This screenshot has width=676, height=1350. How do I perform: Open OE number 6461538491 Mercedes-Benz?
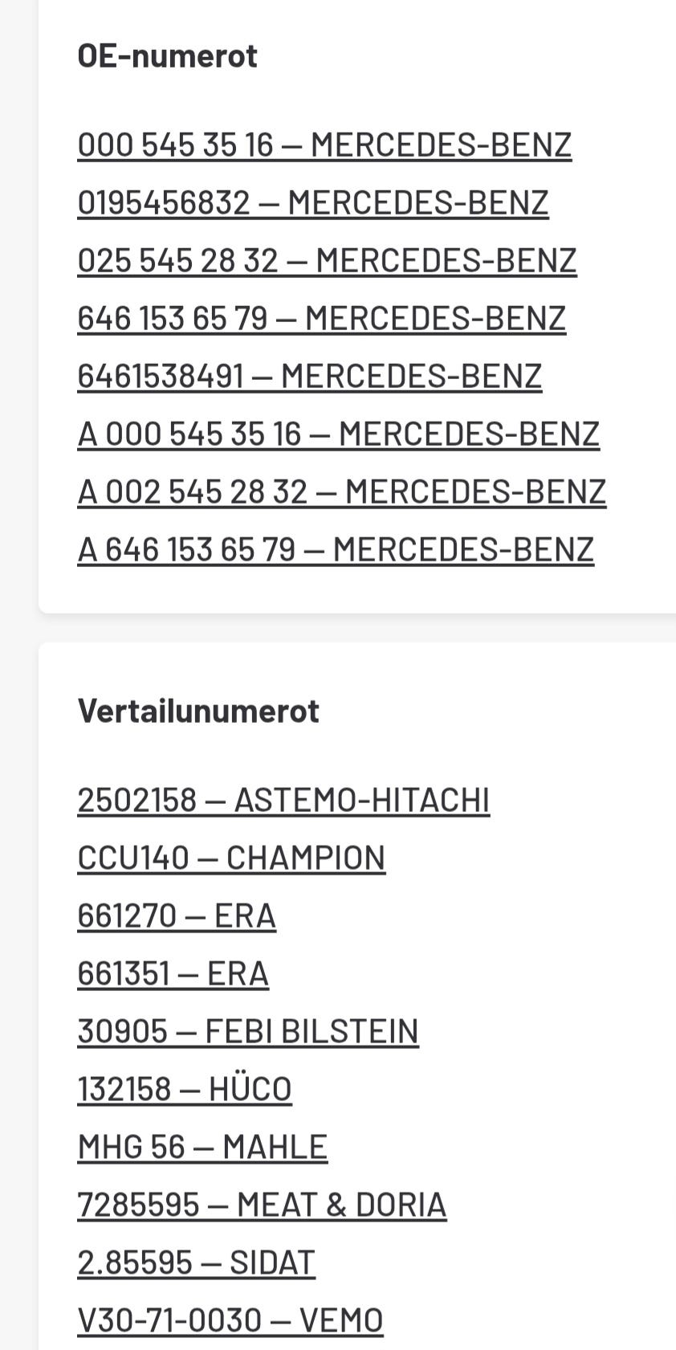[x=309, y=377]
